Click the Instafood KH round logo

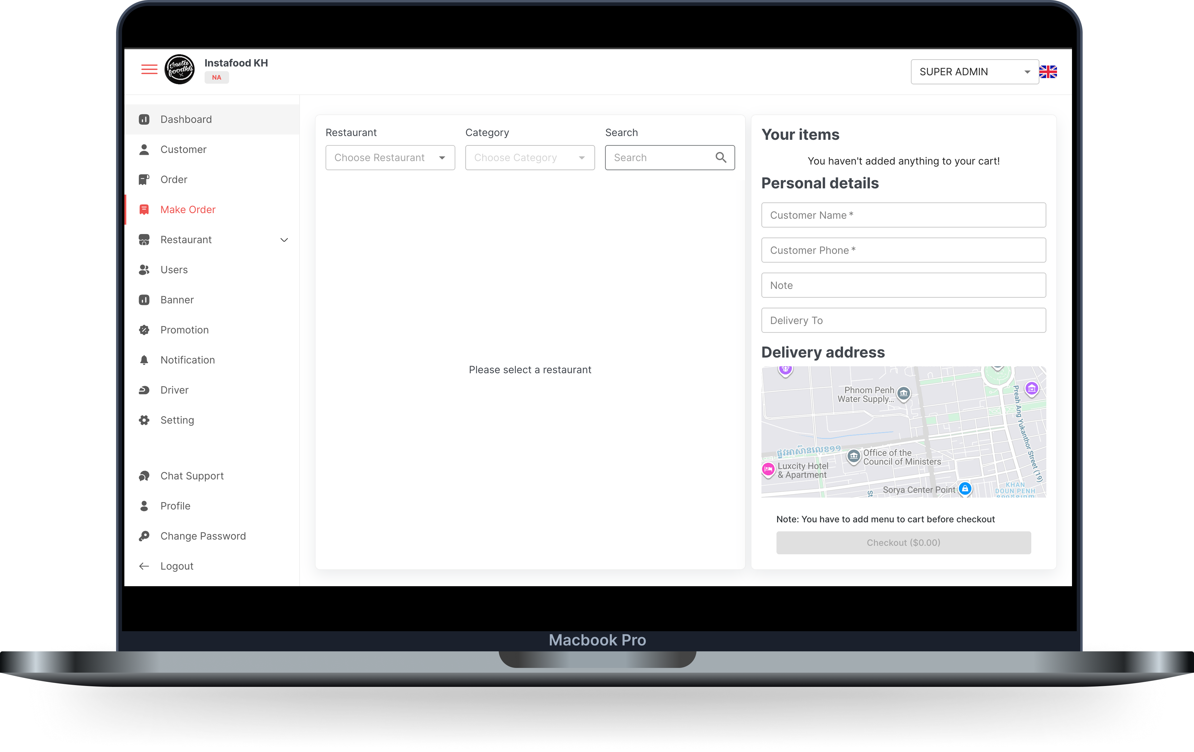coord(179,69)
